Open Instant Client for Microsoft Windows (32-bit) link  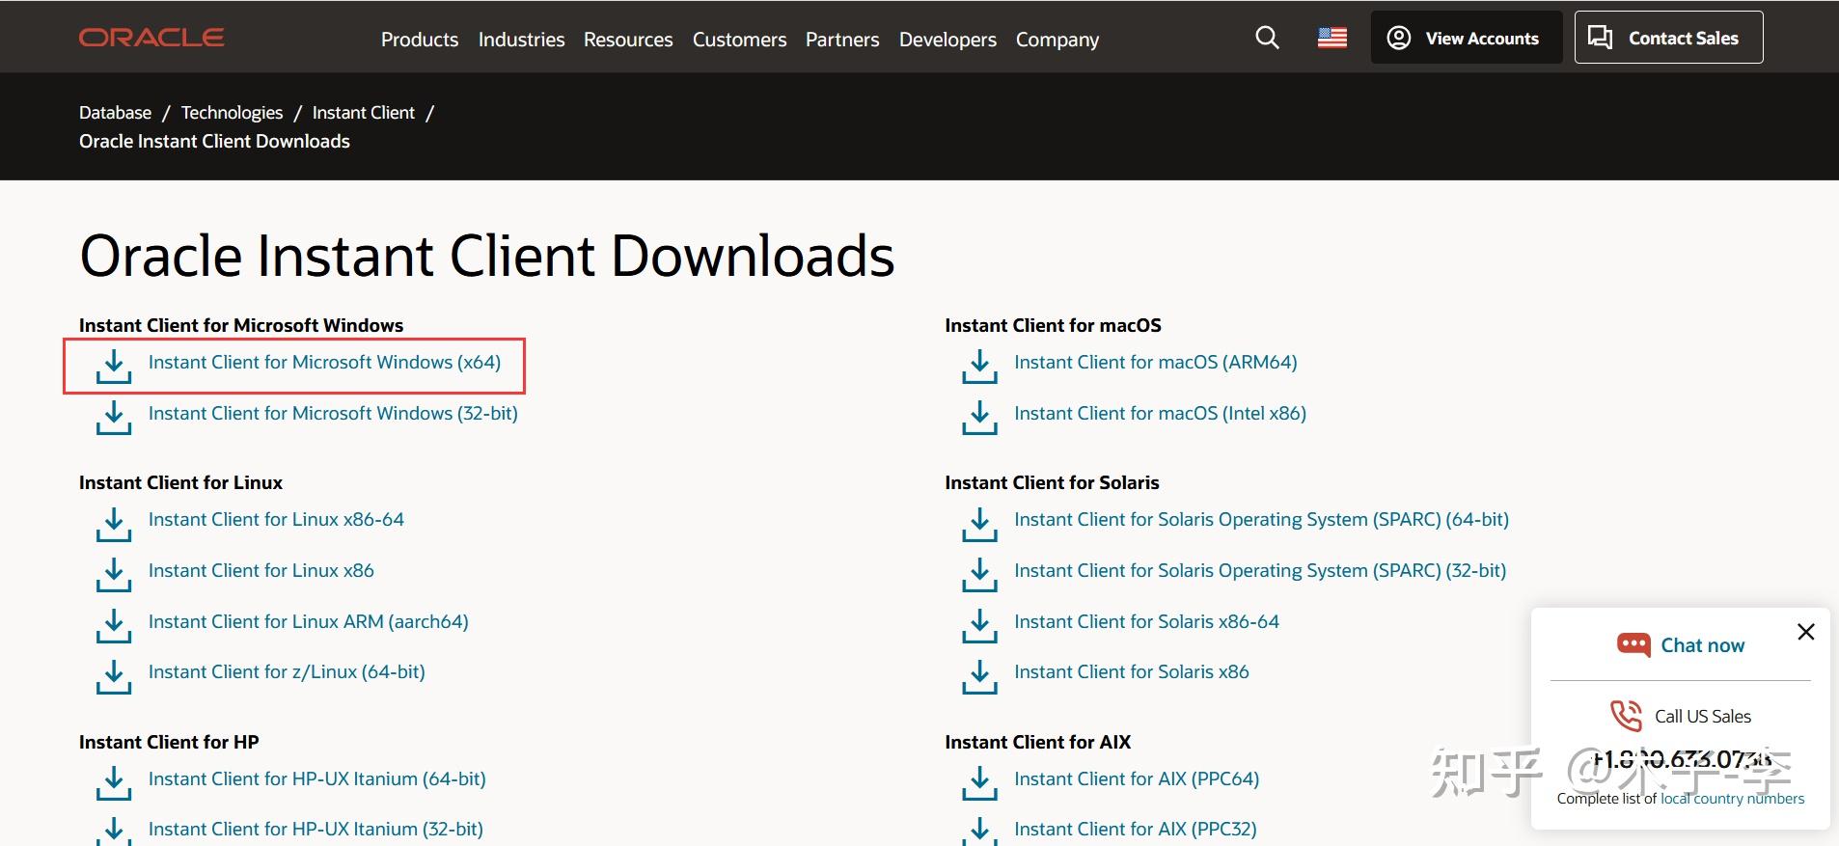coord(333,413)
